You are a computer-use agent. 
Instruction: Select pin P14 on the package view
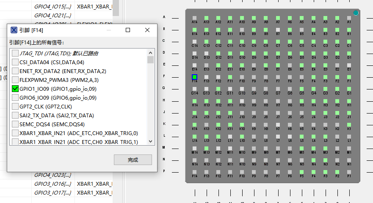195,172
